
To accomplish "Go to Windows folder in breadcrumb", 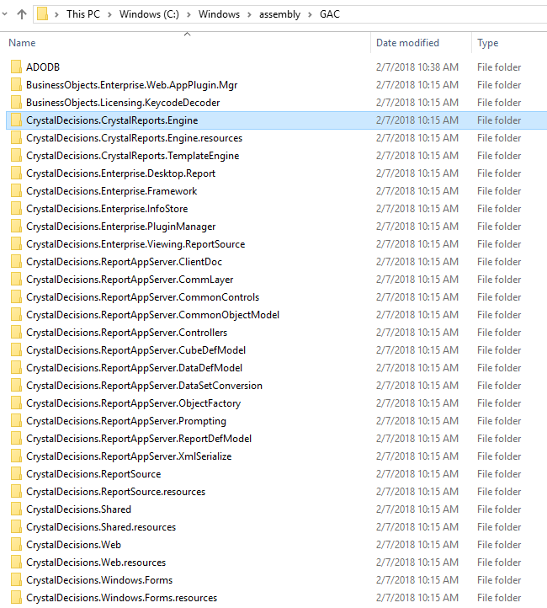I will click(219, 14).
